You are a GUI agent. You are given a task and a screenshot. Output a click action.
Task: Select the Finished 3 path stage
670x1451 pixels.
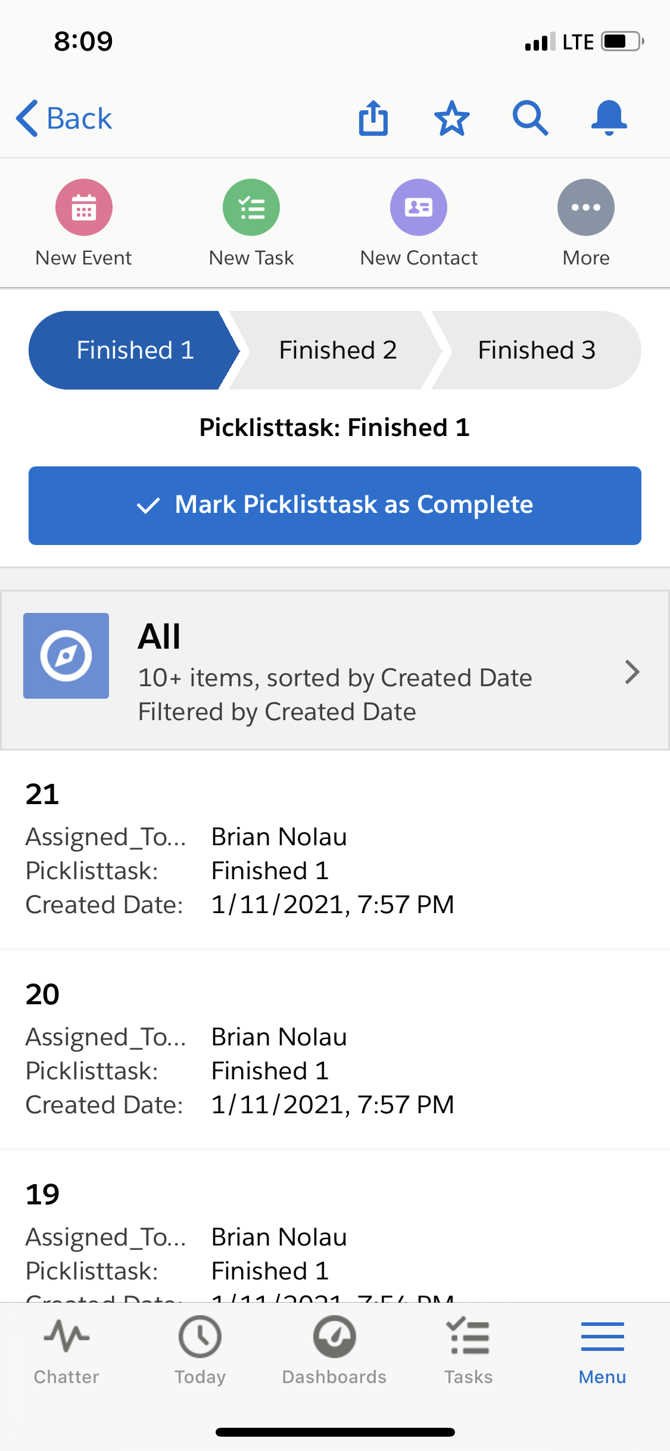536,350
